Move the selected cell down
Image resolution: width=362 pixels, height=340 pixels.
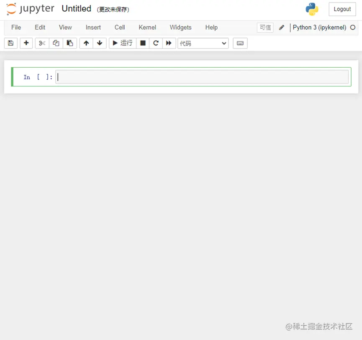(100, 43)
